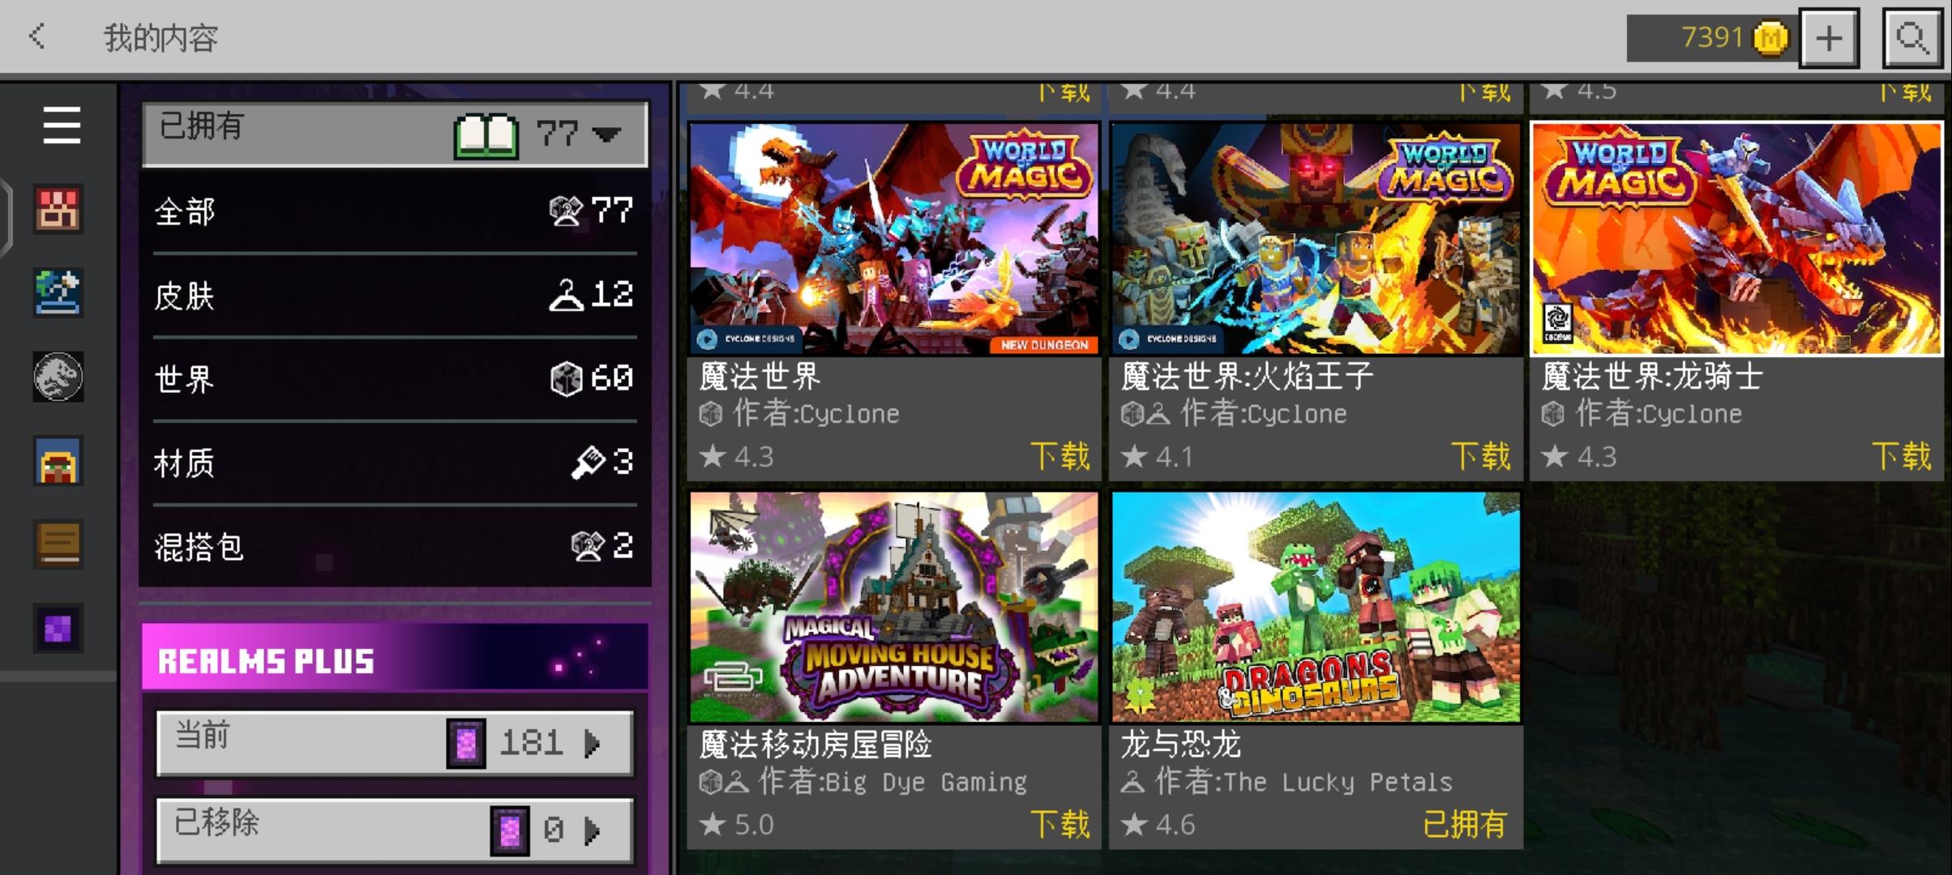Select the purple nether portal sidebar icon
The height and width of the screenshot is (875, 1952).
coord(58,628)
